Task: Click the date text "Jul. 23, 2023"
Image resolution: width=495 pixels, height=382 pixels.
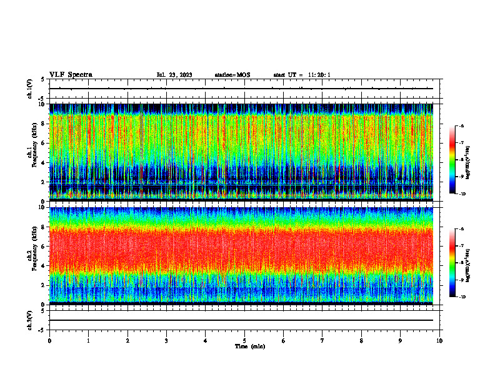Action: [x=174, y=75]
